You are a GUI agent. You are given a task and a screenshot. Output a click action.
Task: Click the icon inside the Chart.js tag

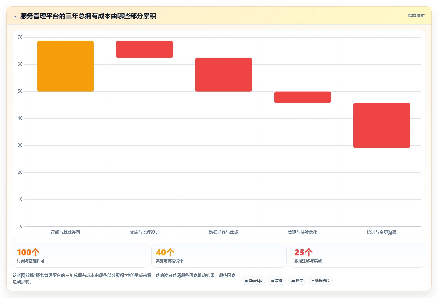tap(246, 281)
